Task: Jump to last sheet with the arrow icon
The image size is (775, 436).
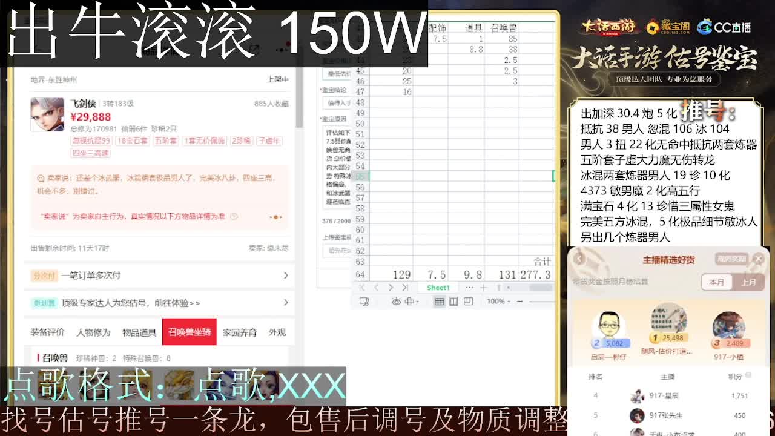Action: click(x=404, y=288)
